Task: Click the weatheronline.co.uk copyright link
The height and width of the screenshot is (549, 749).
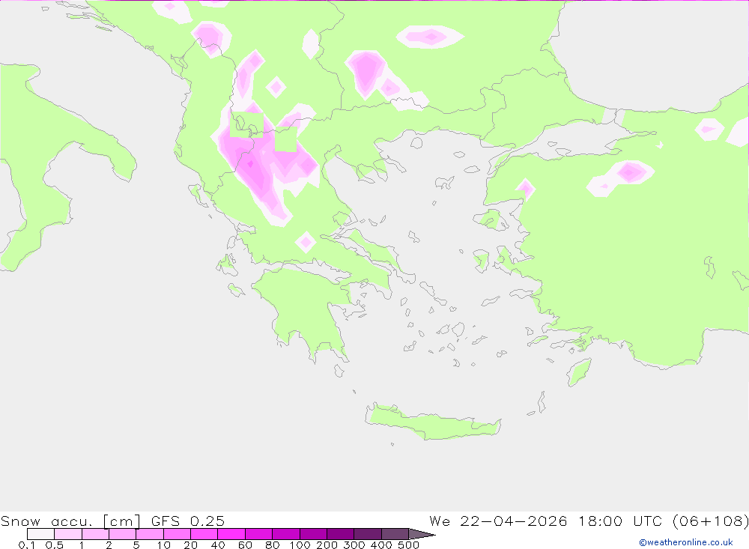Action: point(686,542)
